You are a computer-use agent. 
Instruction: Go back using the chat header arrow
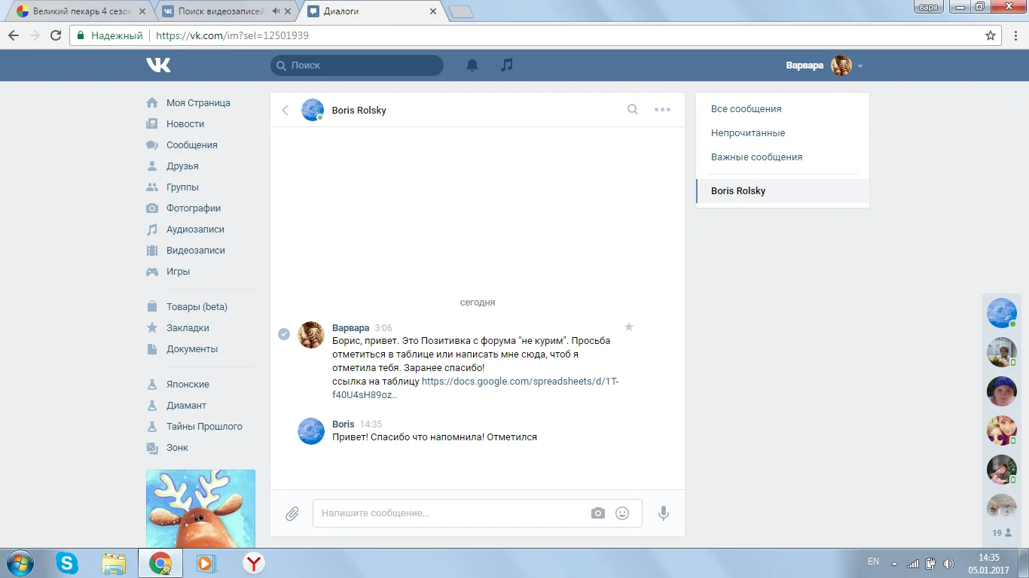pos(285,111)
